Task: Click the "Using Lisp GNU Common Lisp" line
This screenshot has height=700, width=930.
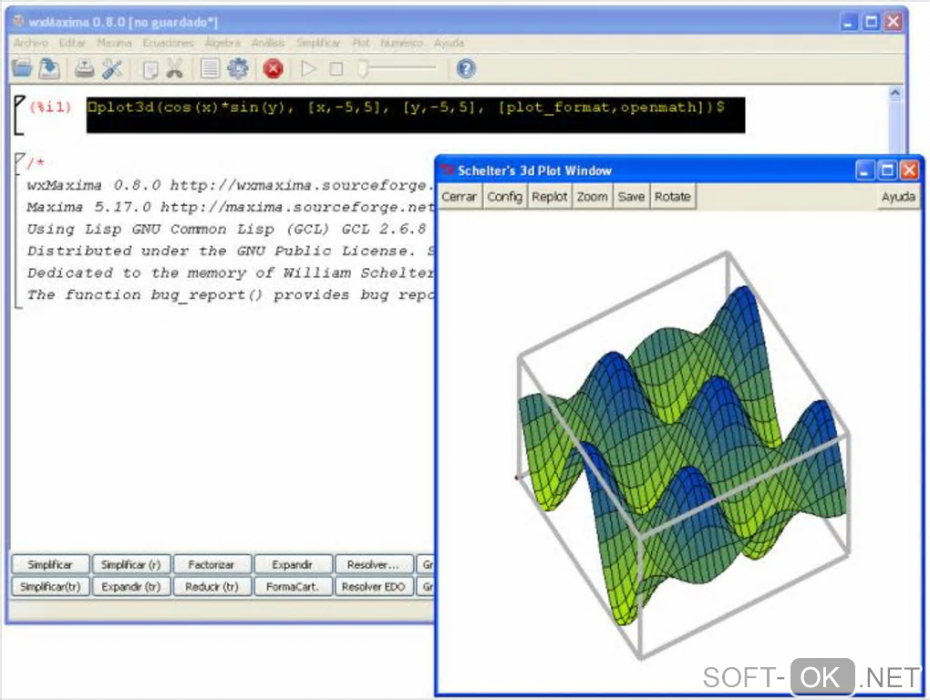Action: pyautogui.click(x=226, y=229)
